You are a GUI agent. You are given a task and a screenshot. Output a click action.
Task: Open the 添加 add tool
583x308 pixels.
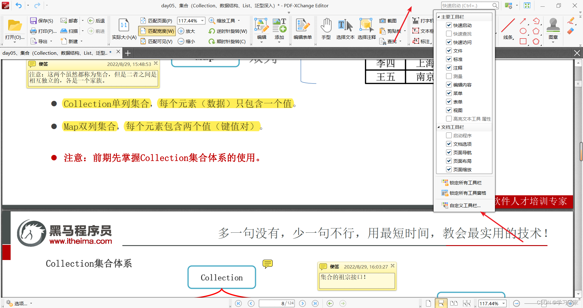click(279, 30)
